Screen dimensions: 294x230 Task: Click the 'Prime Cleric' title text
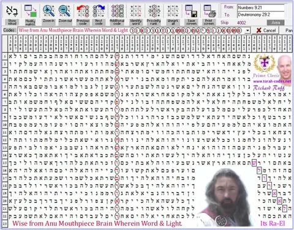(x=266, y=75)
